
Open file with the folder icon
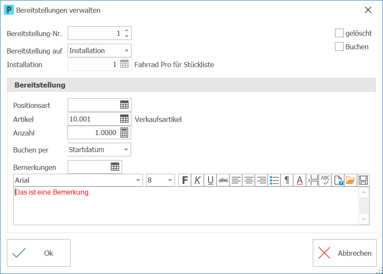351,181
